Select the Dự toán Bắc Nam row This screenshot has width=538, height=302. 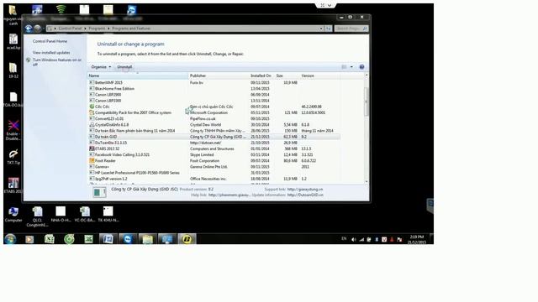214,131
